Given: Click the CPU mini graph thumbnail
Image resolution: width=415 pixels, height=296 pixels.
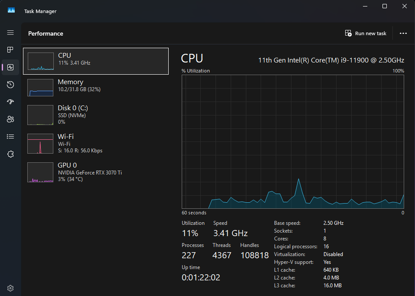Looking at the screenshot, I should 40,61.
